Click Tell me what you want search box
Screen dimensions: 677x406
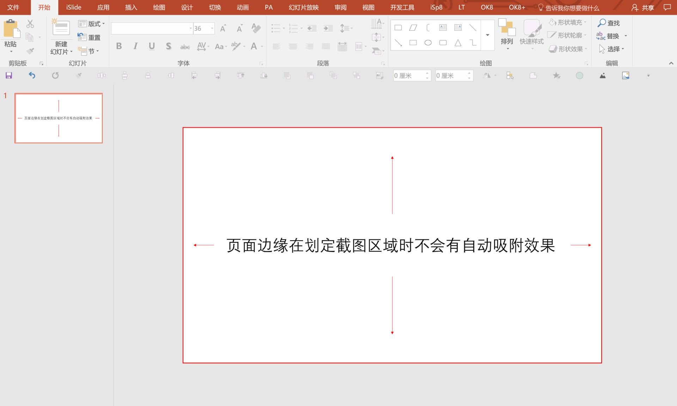(x=568, y=8)
